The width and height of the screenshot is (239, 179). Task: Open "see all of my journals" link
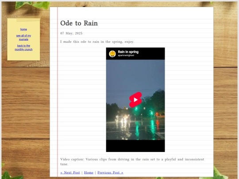[23, 38]
